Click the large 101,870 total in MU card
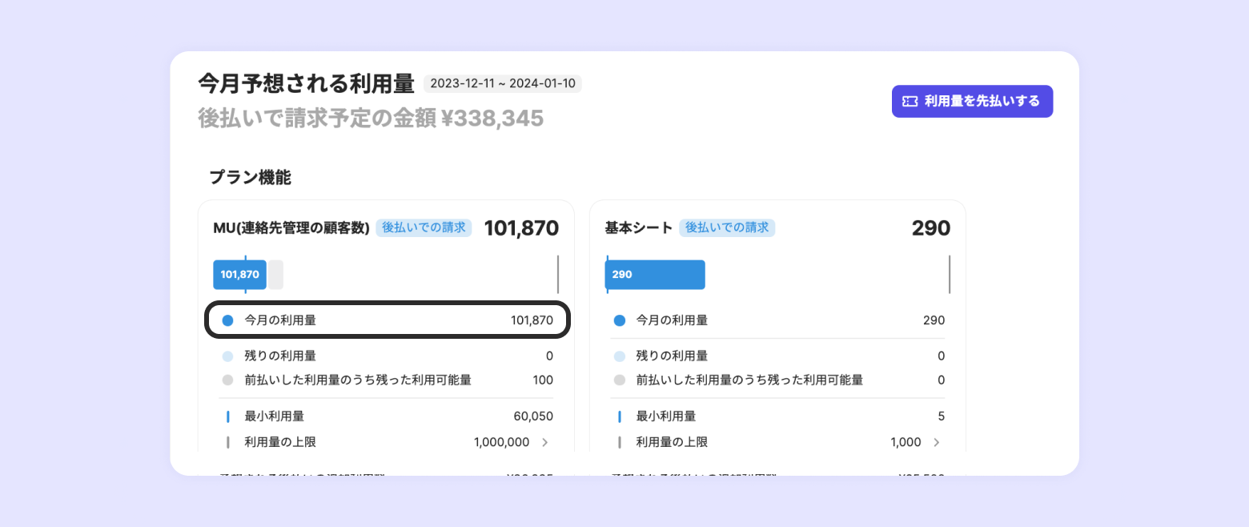 (521, 228)
